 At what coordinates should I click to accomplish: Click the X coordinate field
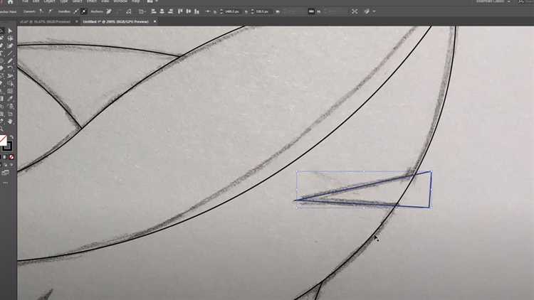tap(234, 11)
